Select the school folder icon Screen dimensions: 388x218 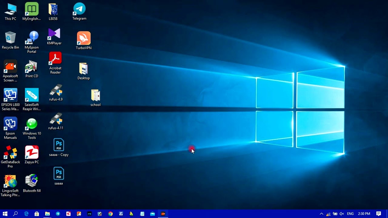click(95, 98)
